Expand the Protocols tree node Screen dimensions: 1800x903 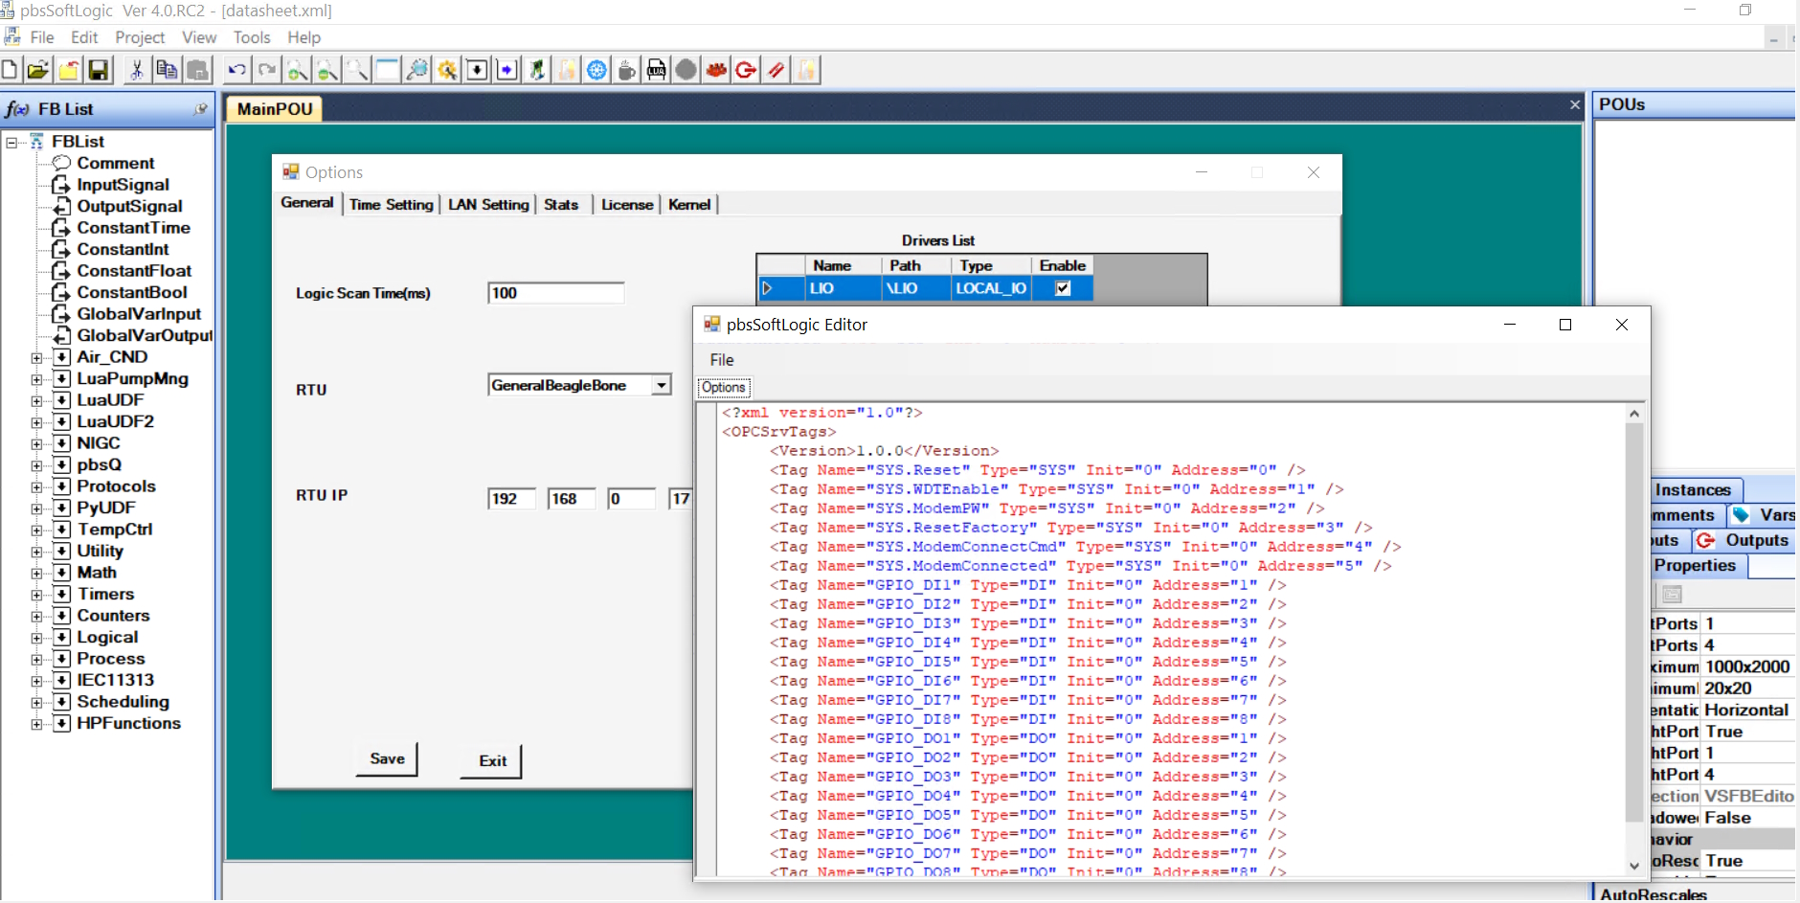37,486
